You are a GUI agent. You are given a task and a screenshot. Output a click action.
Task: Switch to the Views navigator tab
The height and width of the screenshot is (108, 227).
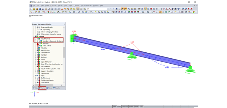click(x=49, y=88)
